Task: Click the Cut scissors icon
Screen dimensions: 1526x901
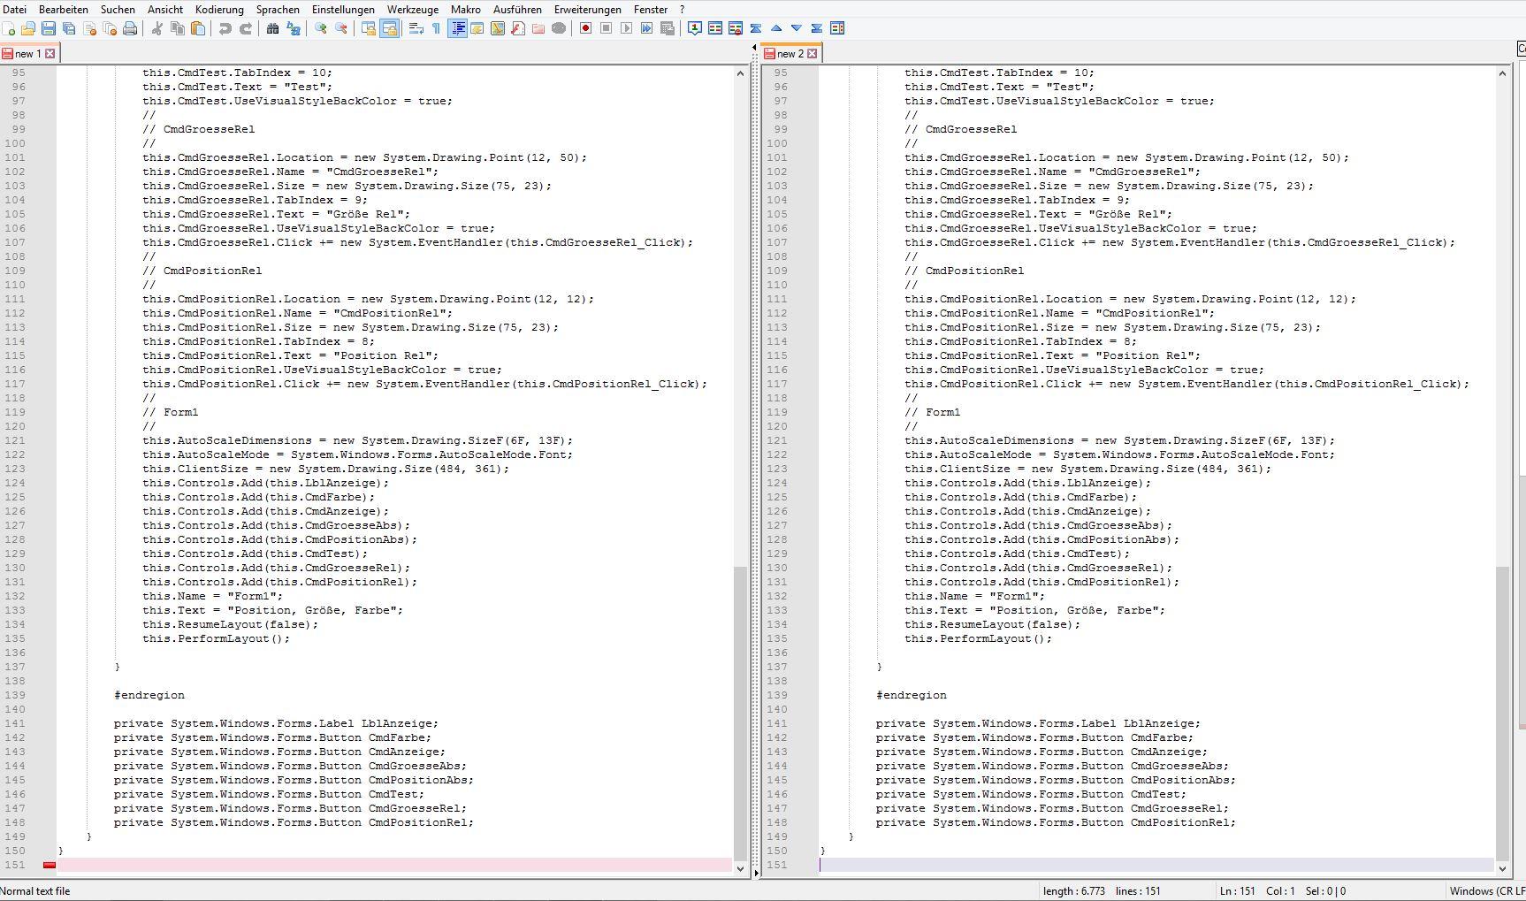Action: tap(156, 28)
